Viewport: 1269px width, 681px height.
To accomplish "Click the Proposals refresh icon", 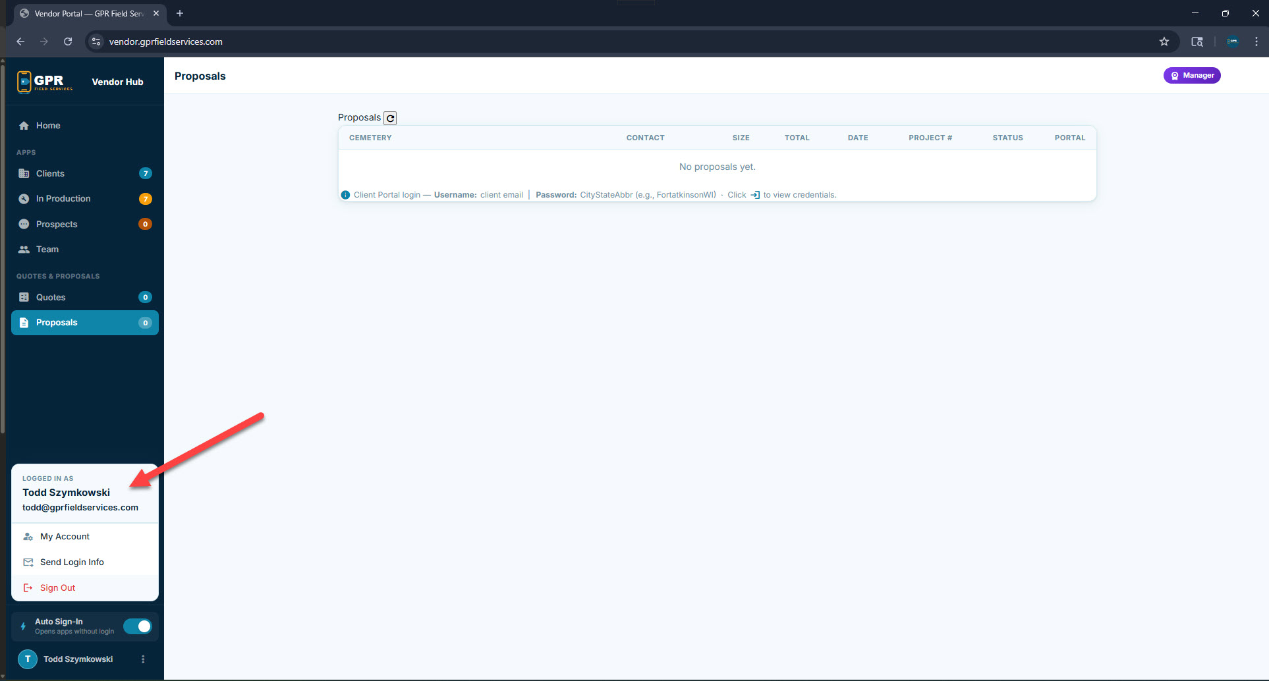I will tap(390, 119).
